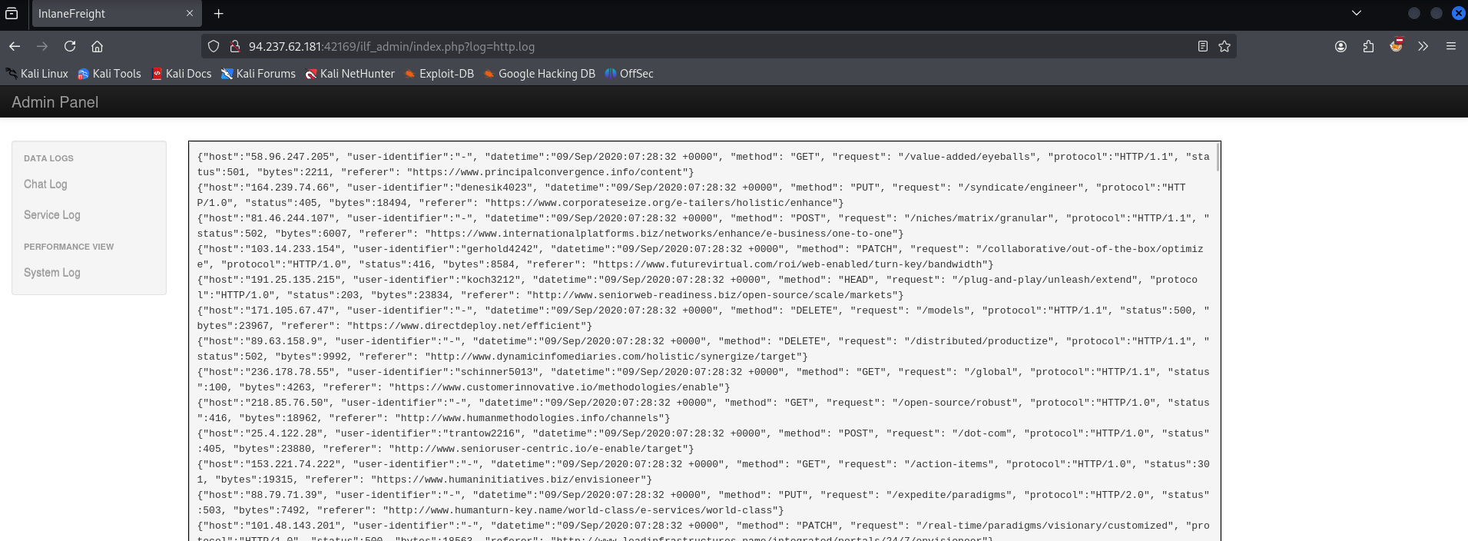Click the Admin Panel header link
The height and width of the screenshot is (541, 1468).
point(55,102)
